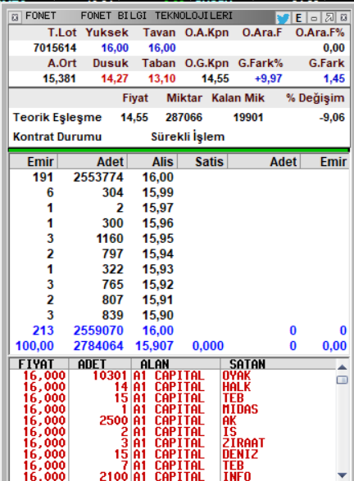This screenshot has height=481, width=354.
Task: Select the trade row with seller HALK
Action: pos(172,386)
